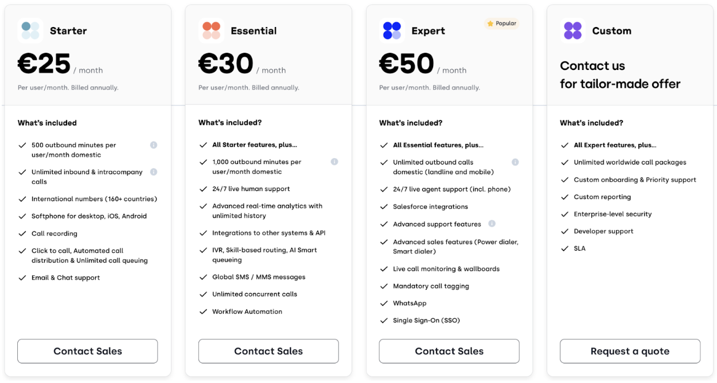Click the Expert plan logo icon
This screenshot has width=717, height=383.
392,30
